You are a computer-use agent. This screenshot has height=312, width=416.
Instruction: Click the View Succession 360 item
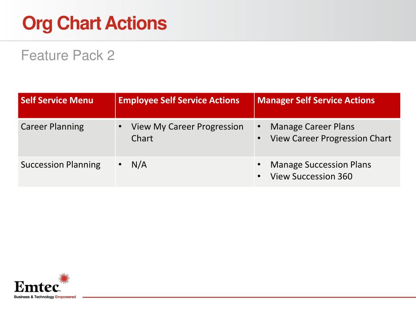312,176
